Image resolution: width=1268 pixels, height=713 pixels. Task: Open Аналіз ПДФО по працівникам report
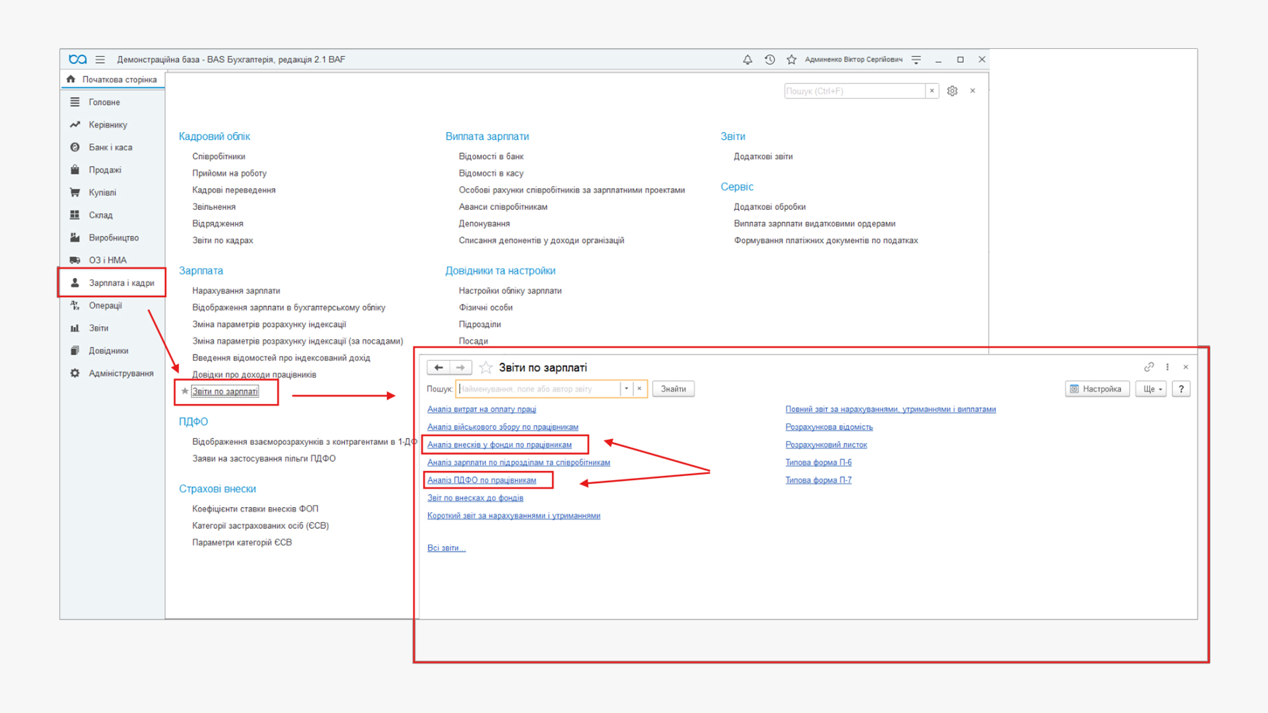coord(481,480)
